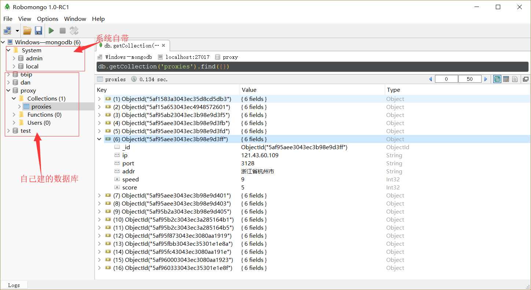Expand the proxies collection node
The height and width of the screenshot is (290, 531).
click(x=20, y=107)
